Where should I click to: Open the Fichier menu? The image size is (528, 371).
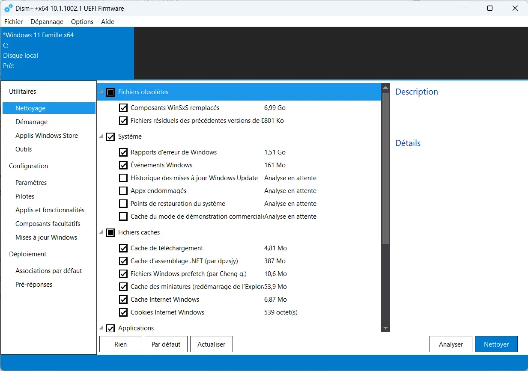click(13, 21)
